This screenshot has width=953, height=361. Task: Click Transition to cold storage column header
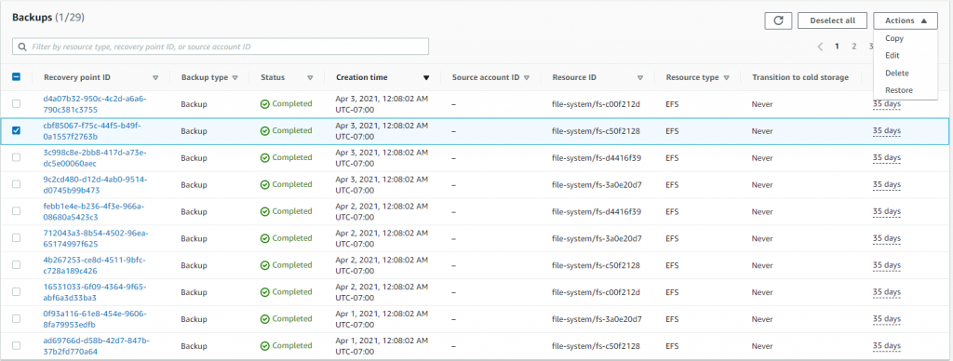click(x=800, y=77)
